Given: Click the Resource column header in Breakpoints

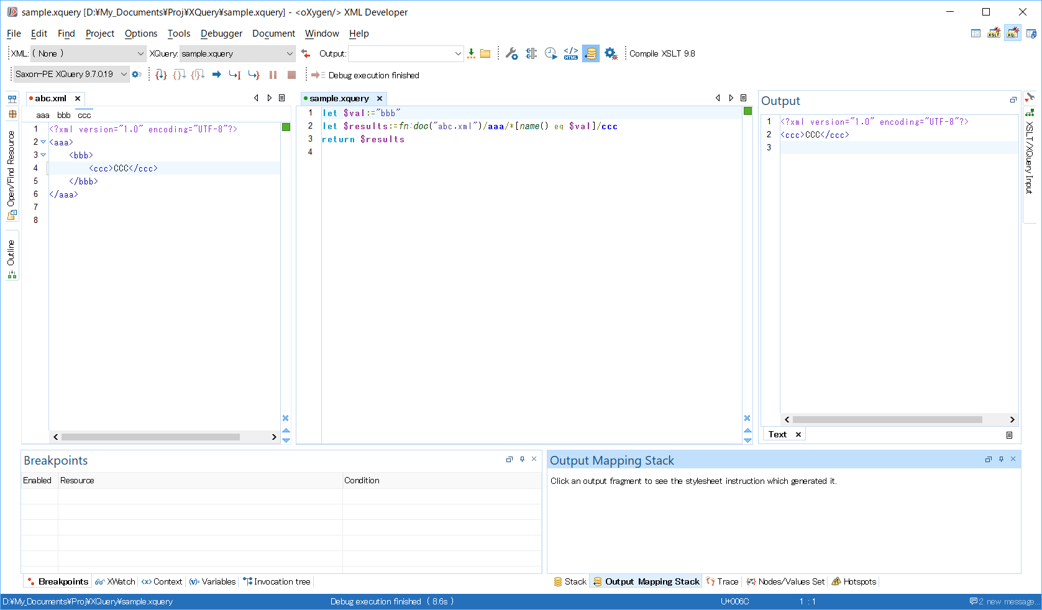Looking at the screenshot, I should [x=200, y=481].
